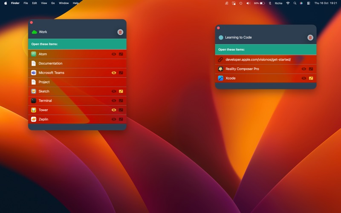Open the File menu

click(26, 3)
